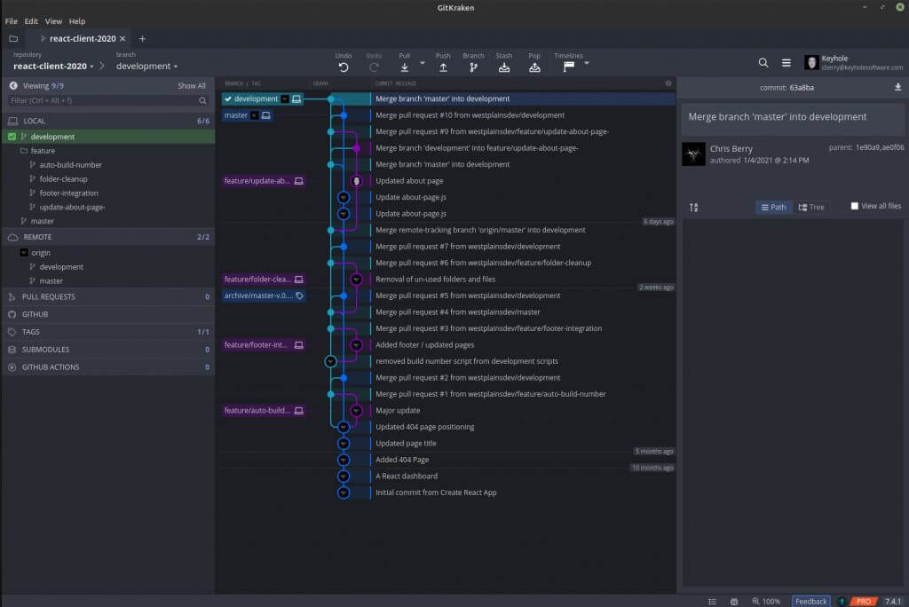The image size is (909, 607).
Task: Open the repository folder icon
Action: click(x=13, y=39)
